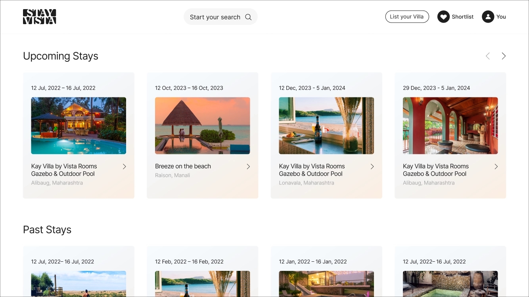Advance Upcoming Stays with the right arrow

coord(504,56)
